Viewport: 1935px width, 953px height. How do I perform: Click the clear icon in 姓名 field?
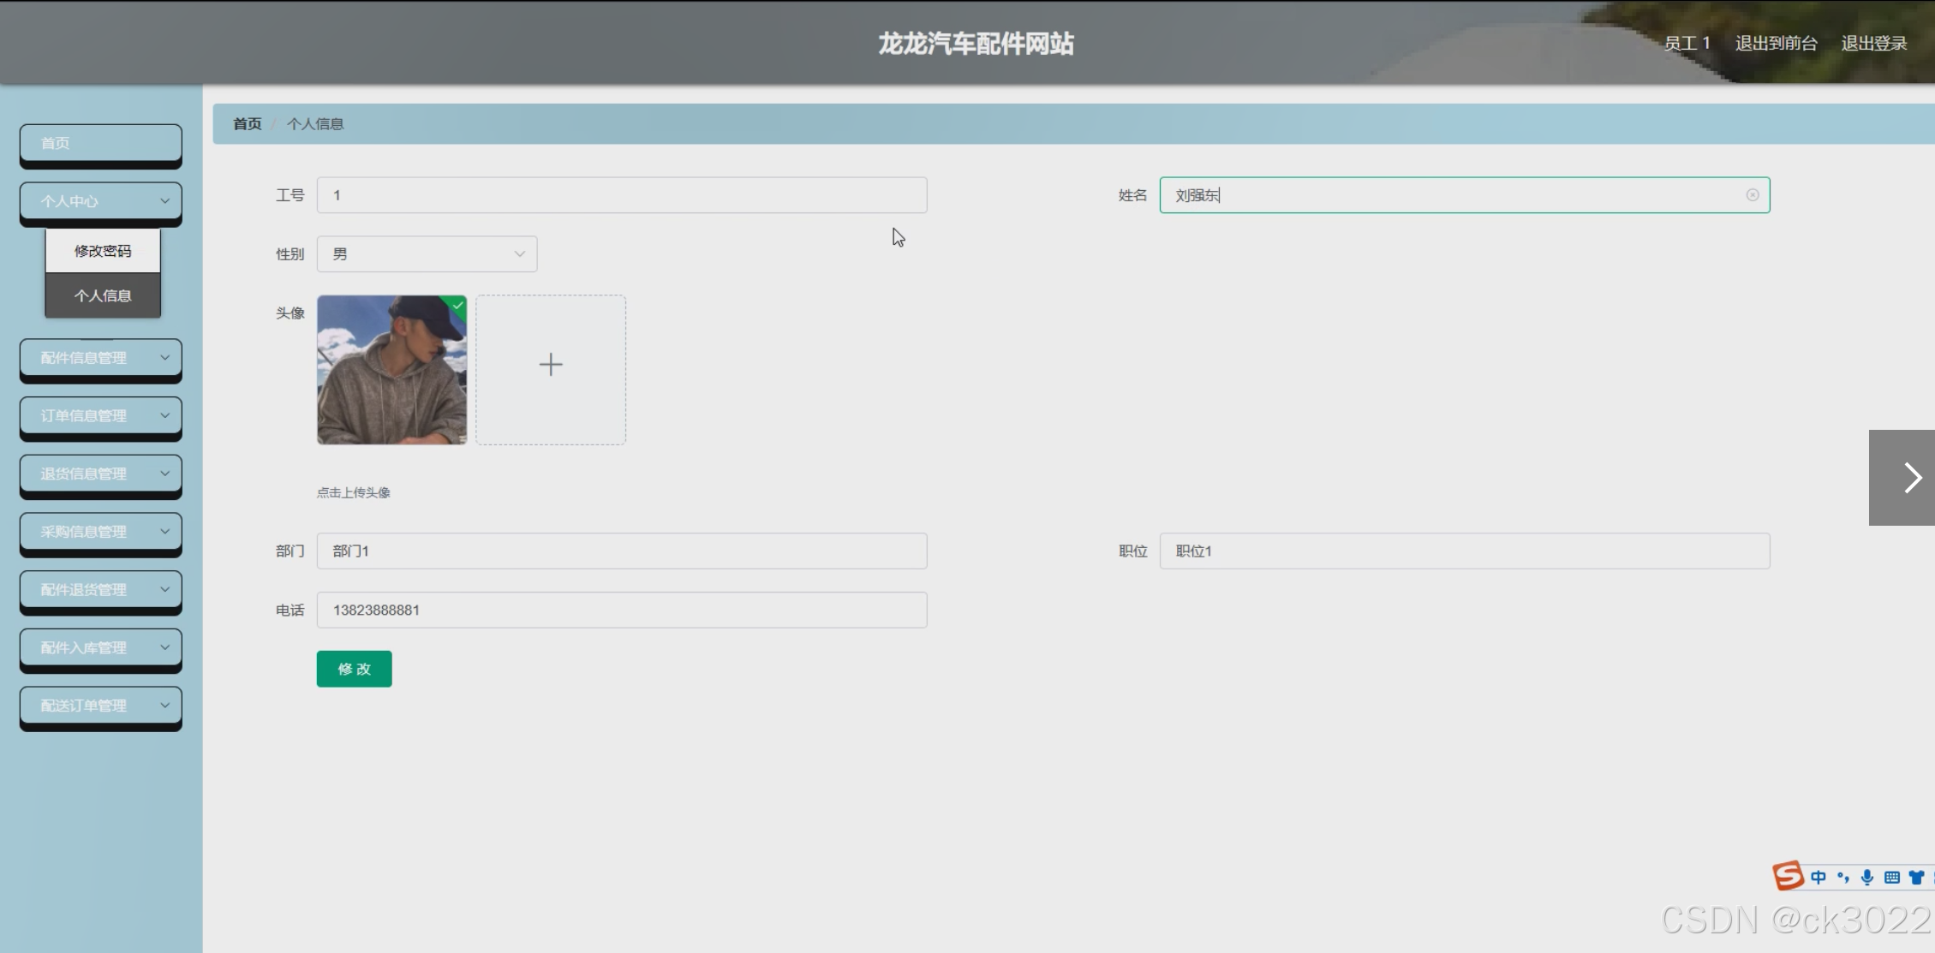click(x=1753, y=195)
